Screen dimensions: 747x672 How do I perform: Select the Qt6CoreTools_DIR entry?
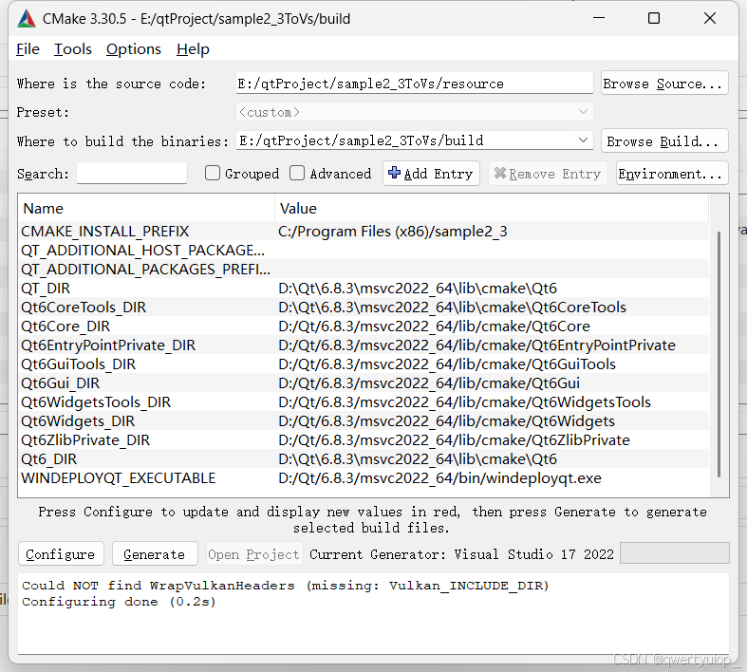coord(84,308)
